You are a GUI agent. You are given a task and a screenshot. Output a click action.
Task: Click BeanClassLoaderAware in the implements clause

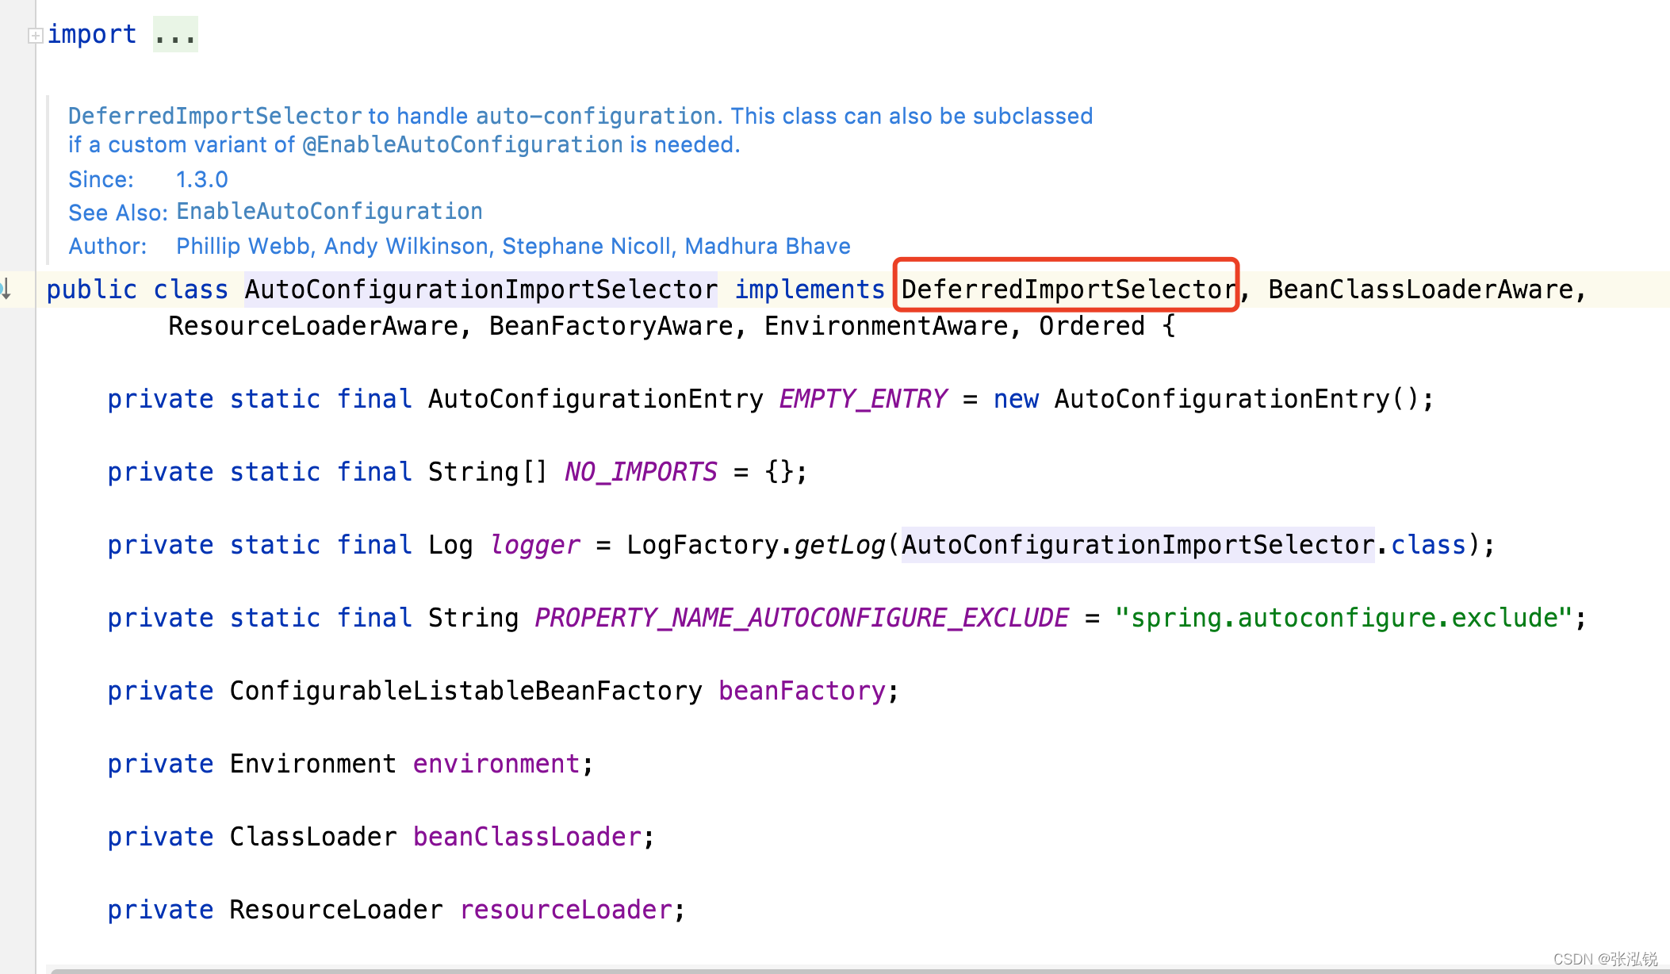[1419, 290]
